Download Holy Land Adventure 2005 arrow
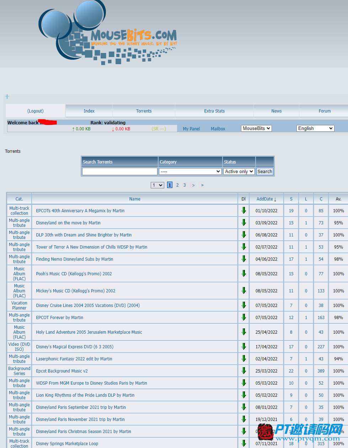The height and width of the screenshot is (448, 348). pyautogui.click(x=243, y=332)
